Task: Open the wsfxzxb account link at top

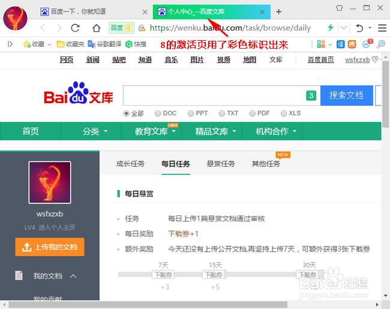Action: click(x=357, y=60)
